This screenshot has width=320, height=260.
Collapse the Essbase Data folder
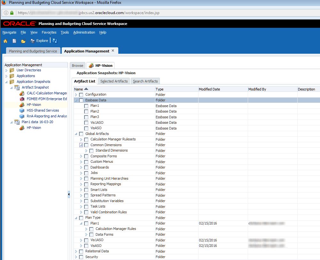point(76,100)
